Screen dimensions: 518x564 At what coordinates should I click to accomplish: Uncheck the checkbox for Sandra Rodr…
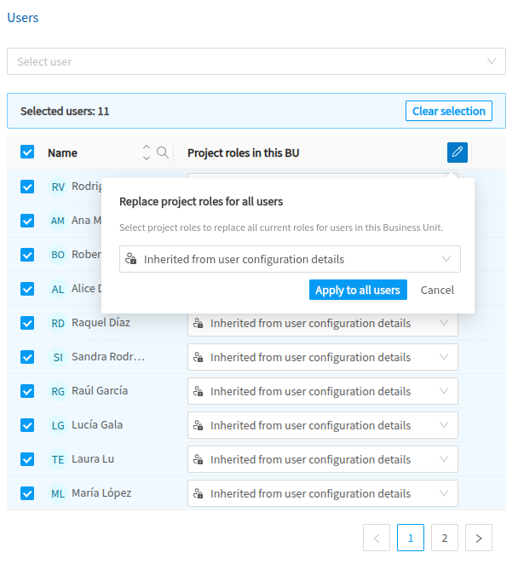pos(27,357)
